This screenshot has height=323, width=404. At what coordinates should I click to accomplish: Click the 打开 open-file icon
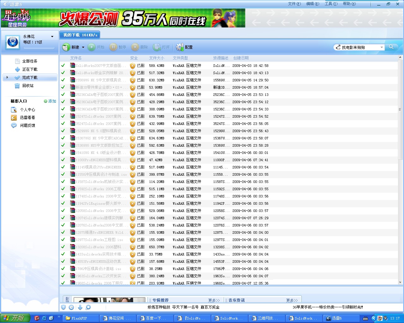(157, 47)
